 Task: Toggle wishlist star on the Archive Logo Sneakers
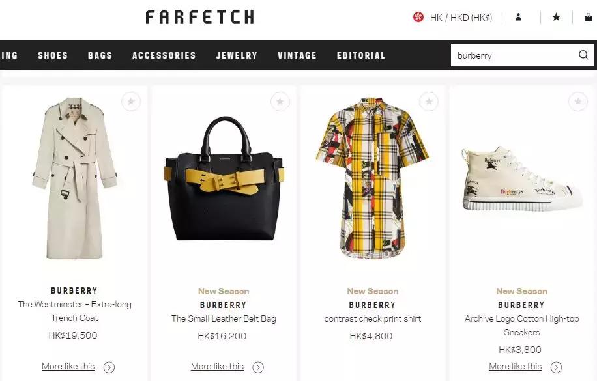click(x=577, y=102)
